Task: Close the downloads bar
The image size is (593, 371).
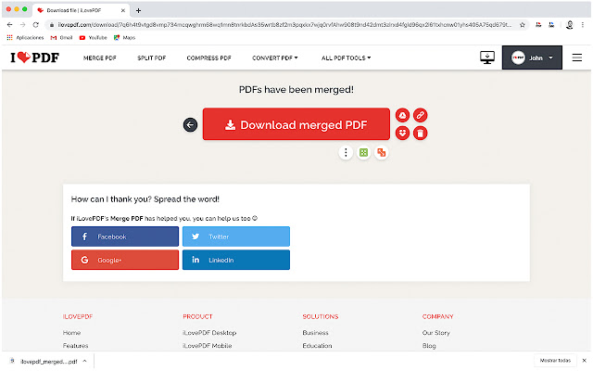Action: coord(585,361)
